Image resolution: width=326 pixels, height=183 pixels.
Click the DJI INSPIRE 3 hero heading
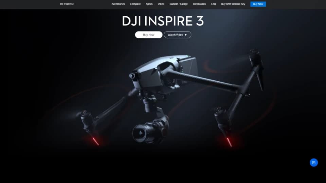(x=163, y=21)
